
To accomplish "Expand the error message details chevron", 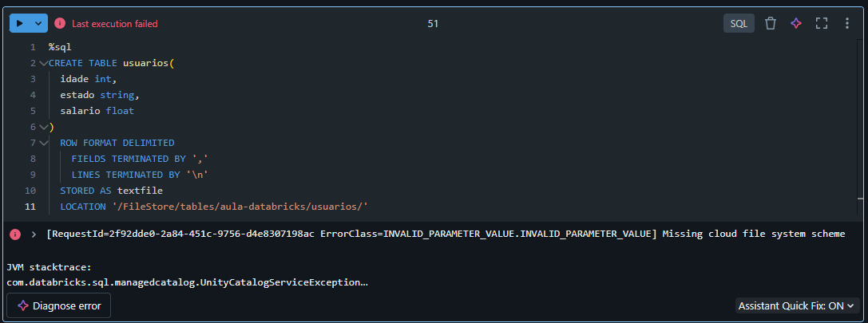I will pos(34,234).
